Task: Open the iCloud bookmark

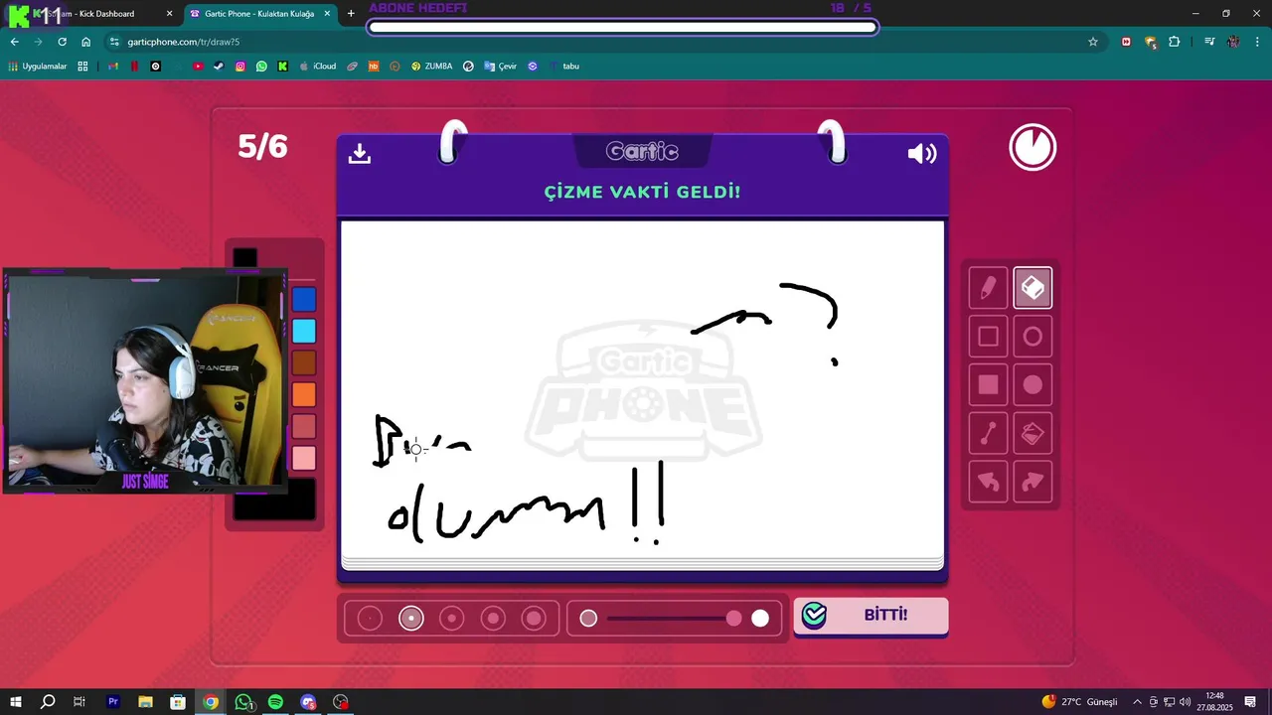Action: pos(317,67)
